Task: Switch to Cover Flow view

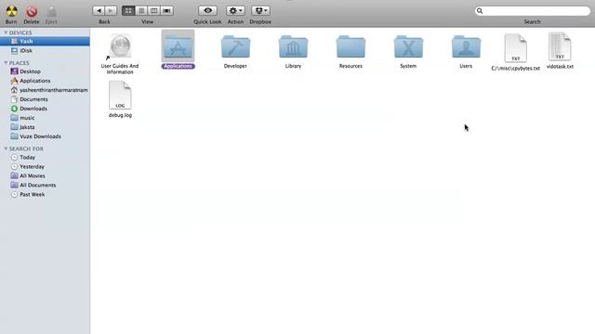Action: click(x=166, y=10)
